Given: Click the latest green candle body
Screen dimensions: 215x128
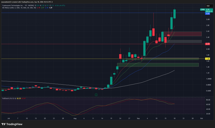Looking at the screenshot, I should point(175,14).
